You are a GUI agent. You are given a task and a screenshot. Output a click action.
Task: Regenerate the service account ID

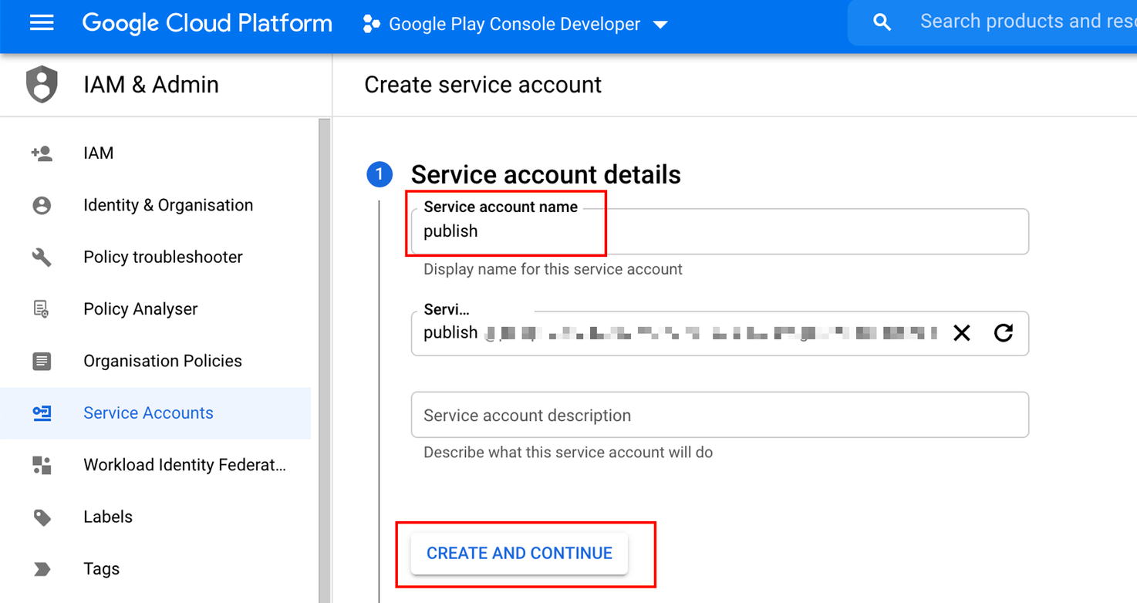pos(1003,333)
